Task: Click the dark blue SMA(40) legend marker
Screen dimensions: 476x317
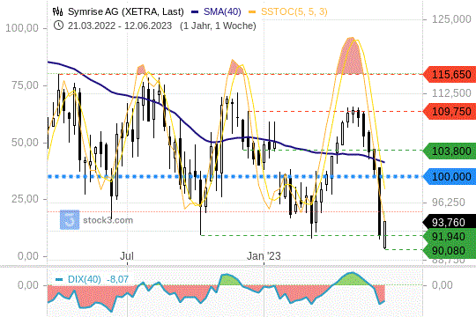Action: [195, 12]
